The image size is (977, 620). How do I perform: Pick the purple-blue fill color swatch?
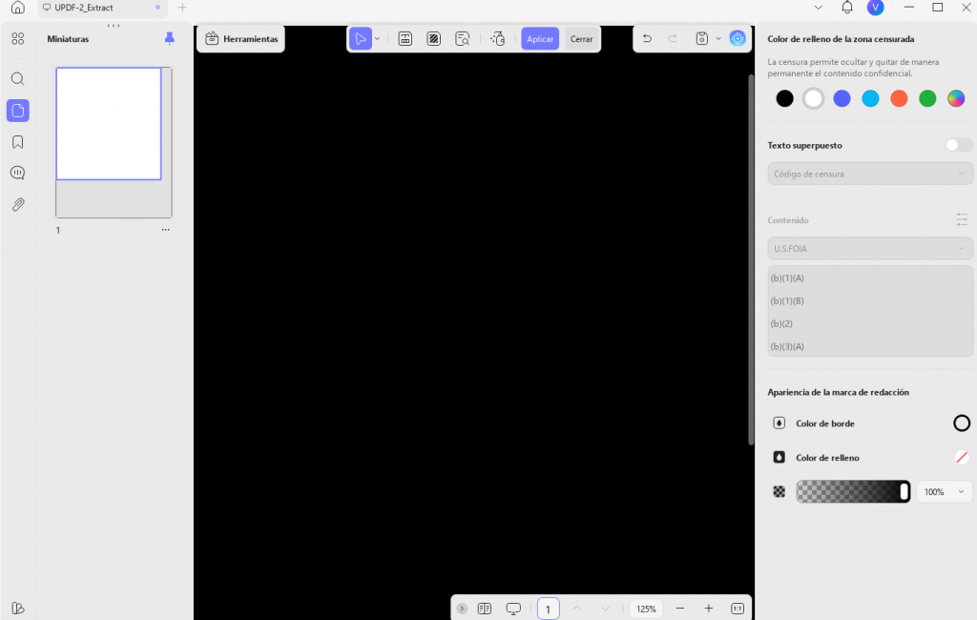(842, 98)
